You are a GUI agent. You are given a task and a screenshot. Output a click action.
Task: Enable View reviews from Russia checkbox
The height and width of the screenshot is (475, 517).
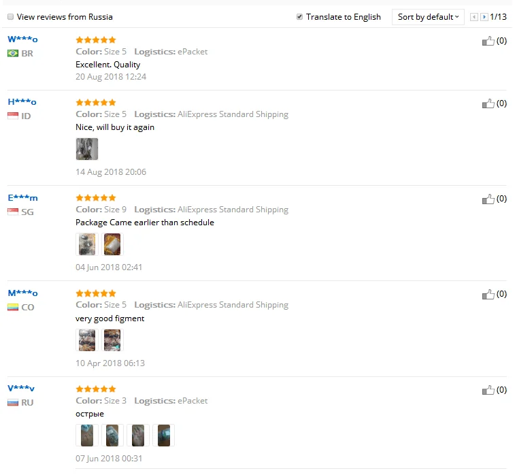(11, 17)
